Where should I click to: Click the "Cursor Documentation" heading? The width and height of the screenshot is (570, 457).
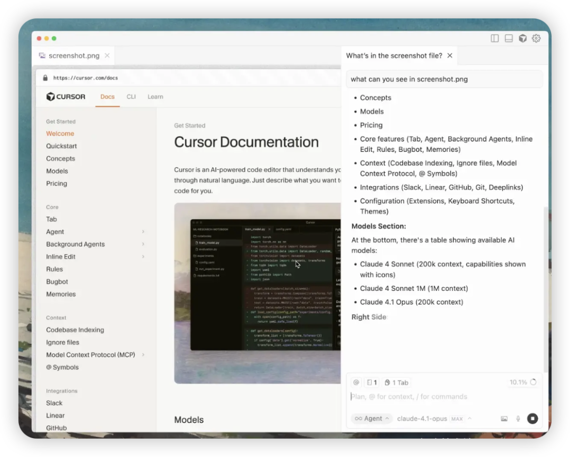(246, 142)
